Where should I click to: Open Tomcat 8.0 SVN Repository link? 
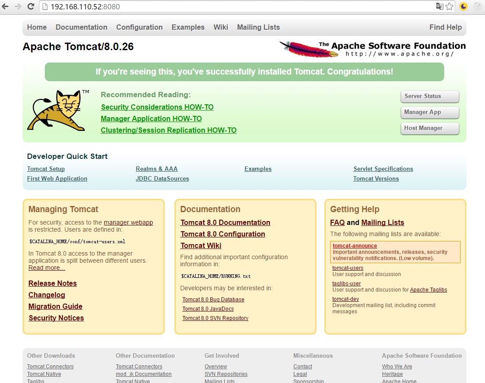[x=215, y=318]
